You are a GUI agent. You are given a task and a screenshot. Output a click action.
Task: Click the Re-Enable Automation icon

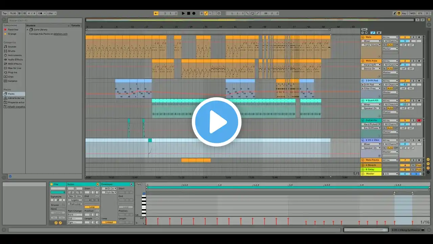(x=210, y=13)
